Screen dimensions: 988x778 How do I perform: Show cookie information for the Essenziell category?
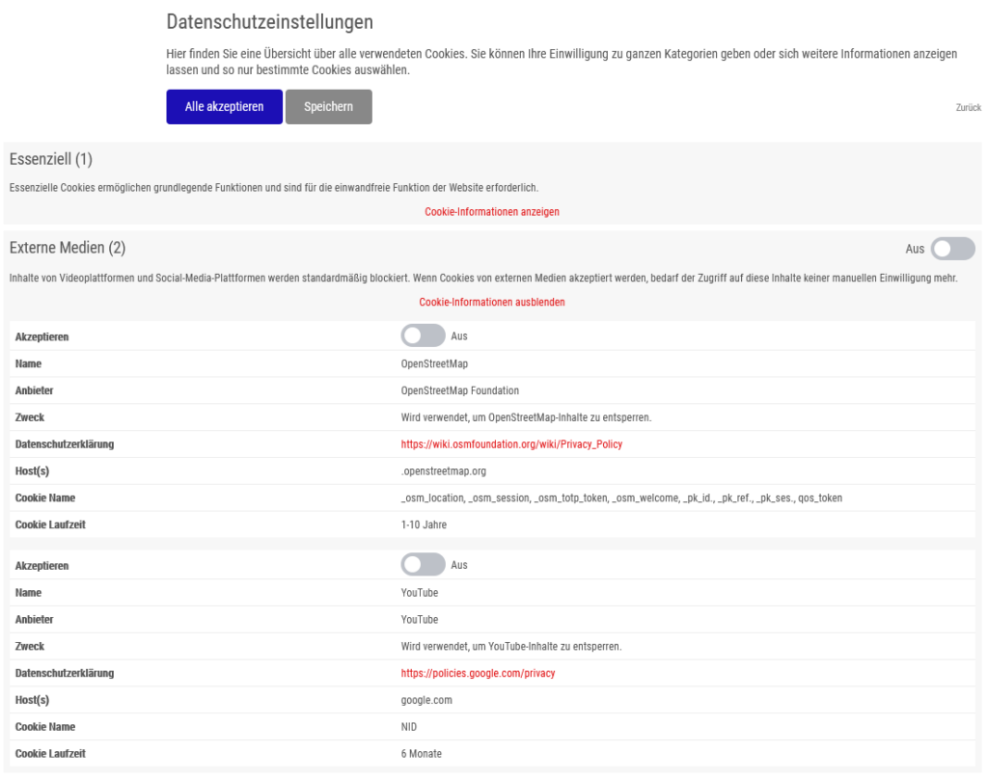[x=491, y=211]
